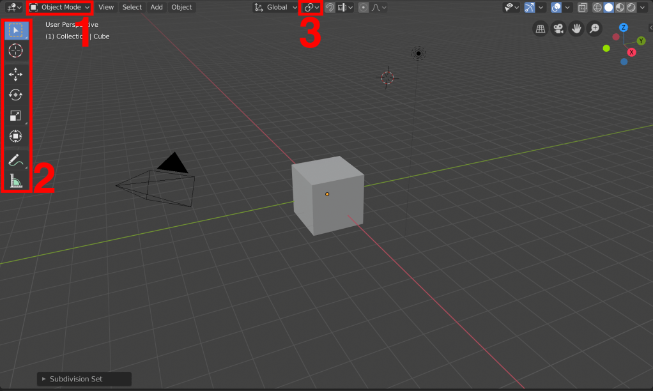Open the Select menu
Image resolution: width=653 pixels, height=391 pixels.
pyautogui.click(x=132, y=8)
